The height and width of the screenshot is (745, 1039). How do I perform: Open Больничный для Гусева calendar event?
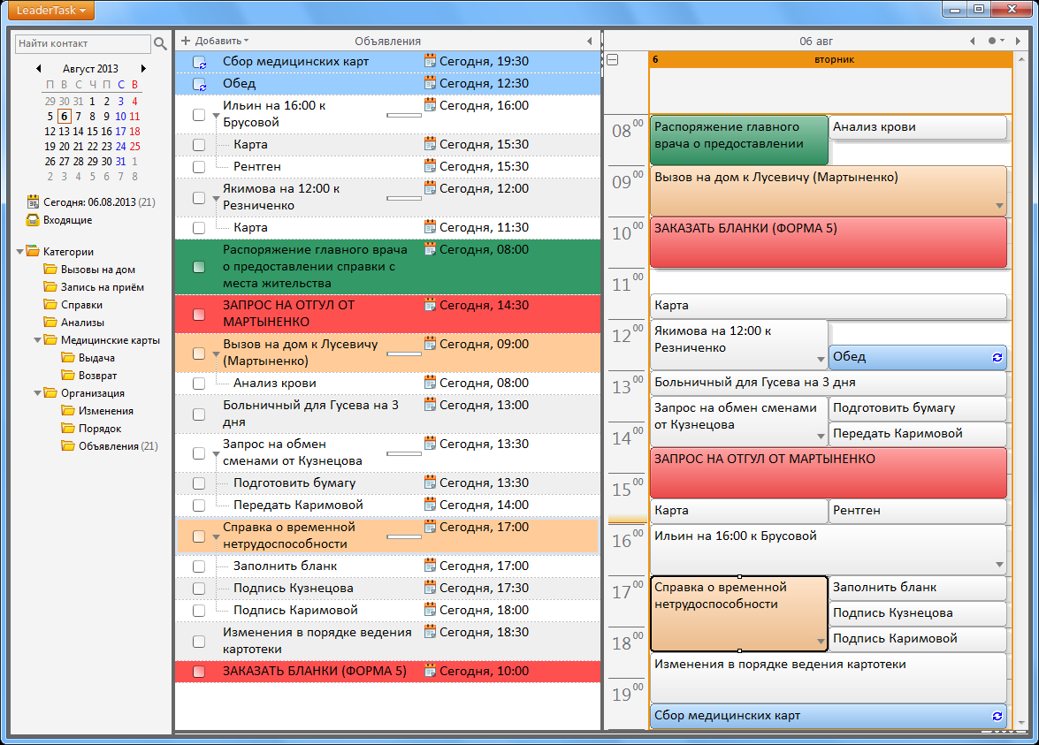(x=827, y=383)
